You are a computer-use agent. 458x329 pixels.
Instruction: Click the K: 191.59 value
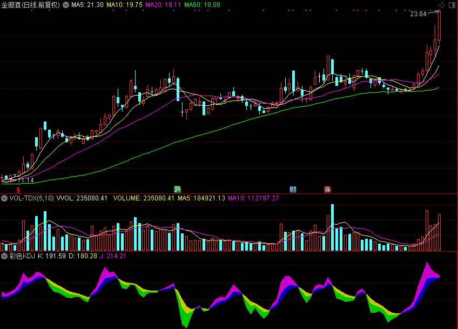tap(52, 256)
